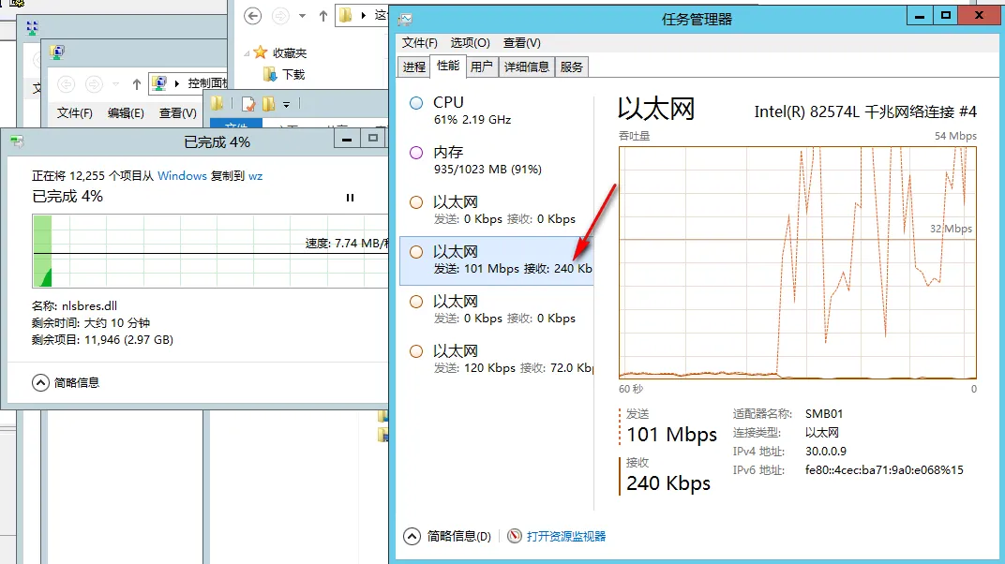Open the 选项(O) menu in Task Manager
Viewport: 1005px width, 564px height.
[x=470, y=43]
